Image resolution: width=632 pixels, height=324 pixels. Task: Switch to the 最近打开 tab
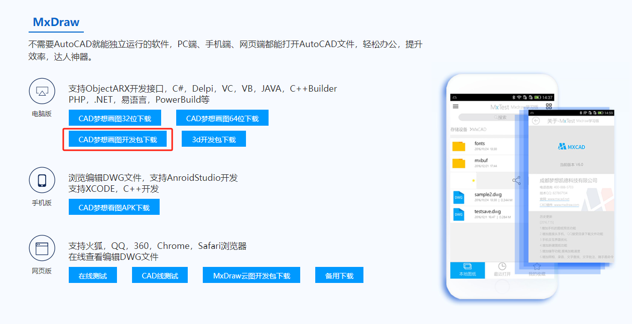502,270
